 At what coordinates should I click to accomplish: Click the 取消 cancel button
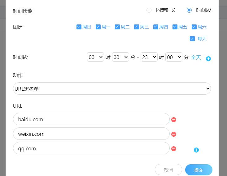pos(168,170)
